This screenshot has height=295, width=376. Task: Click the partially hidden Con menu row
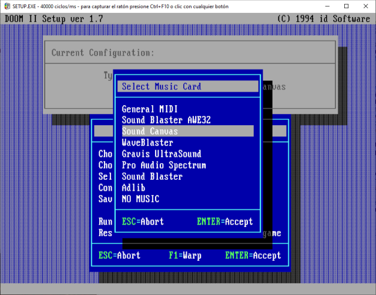click(105, 187)
